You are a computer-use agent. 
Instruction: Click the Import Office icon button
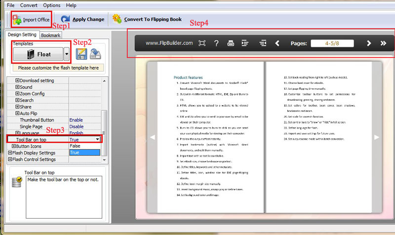17,19
